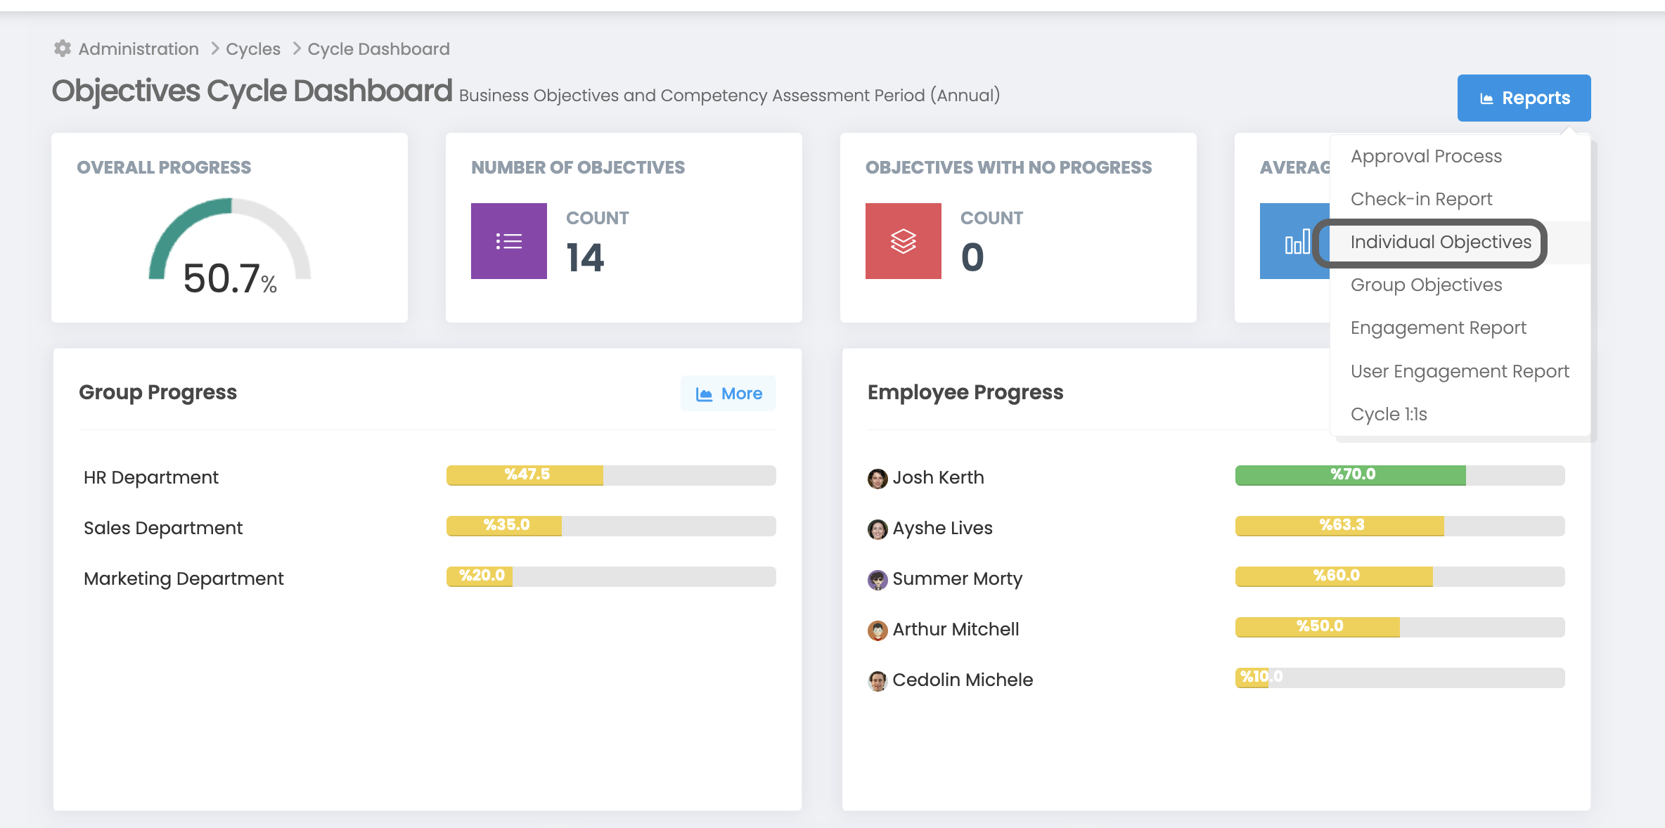This screenshot has height=828, width=1665.
Task: Open the Reports dropdown button
Action: (1524, 98)
